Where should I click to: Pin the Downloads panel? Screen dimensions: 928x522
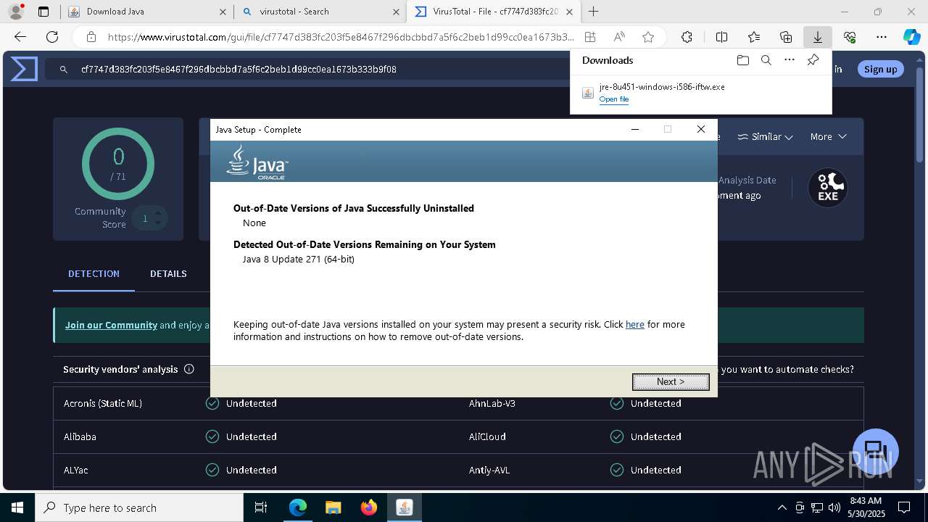click(x=813, y=60)
